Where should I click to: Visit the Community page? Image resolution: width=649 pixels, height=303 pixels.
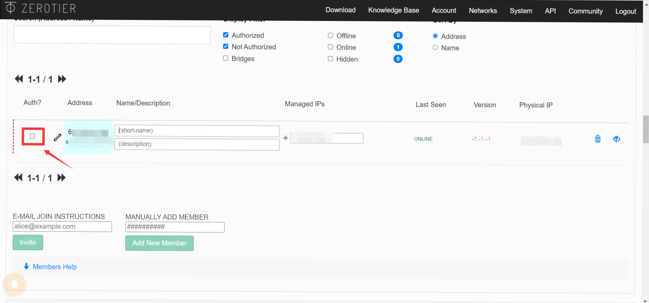[x=585, y=11]
